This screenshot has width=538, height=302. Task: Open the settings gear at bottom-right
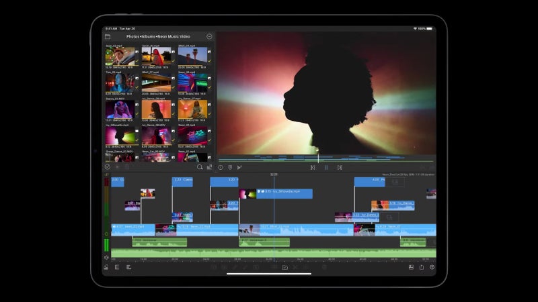(x=432, y=267)
